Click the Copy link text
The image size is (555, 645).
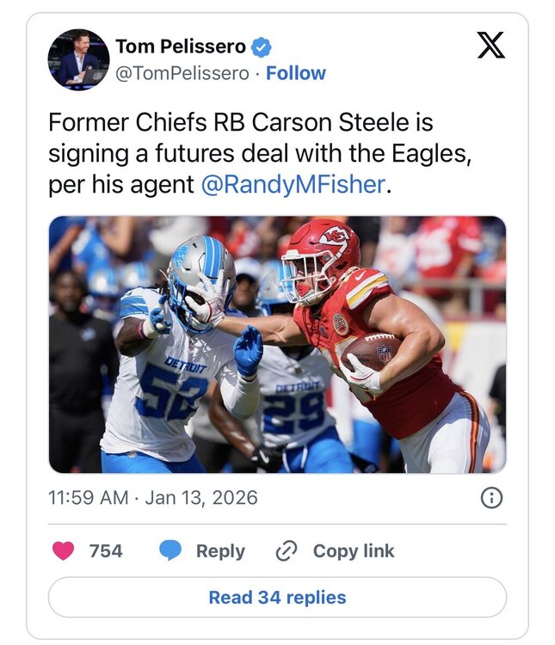coord(353,551)
